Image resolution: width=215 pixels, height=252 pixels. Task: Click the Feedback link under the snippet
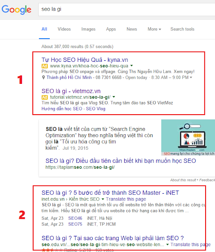pos(207,180)
